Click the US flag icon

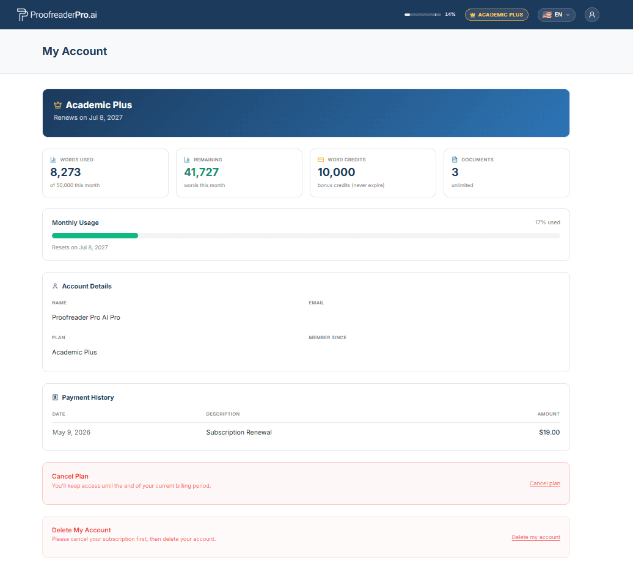[x=547, y=15]
